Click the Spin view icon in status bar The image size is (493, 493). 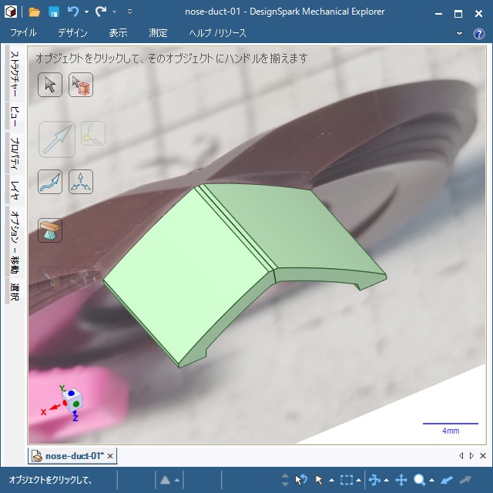coord(374,480)
